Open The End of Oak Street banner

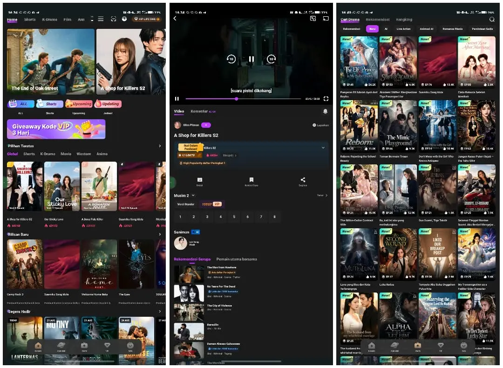[51, 61]
